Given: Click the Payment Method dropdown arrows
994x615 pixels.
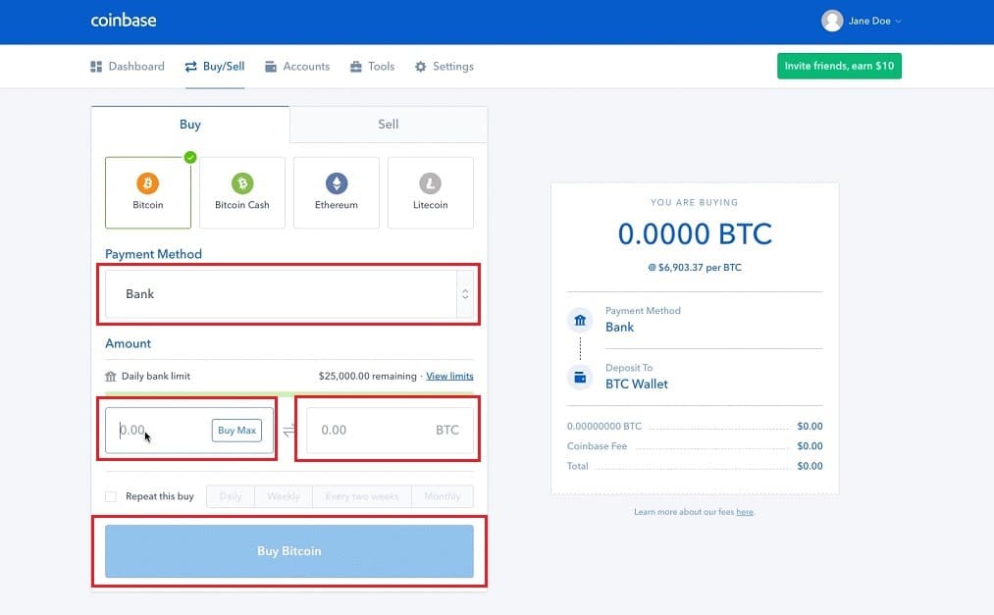Looking at the screenshot, I should [x=465, y=294].
